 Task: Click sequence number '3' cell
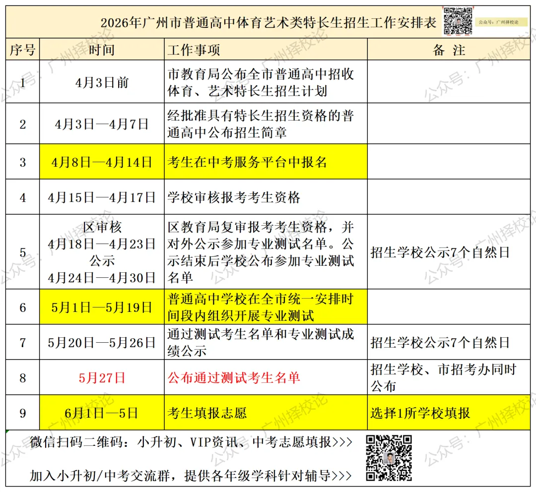22,162
